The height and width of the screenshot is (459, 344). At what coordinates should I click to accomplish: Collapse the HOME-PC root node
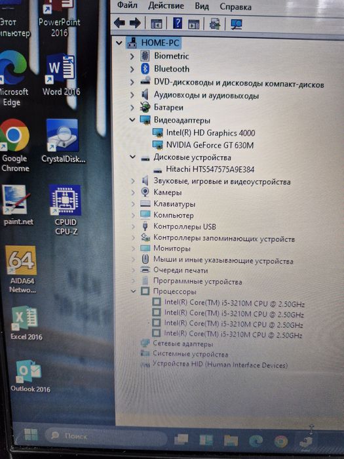click(119, 43)
